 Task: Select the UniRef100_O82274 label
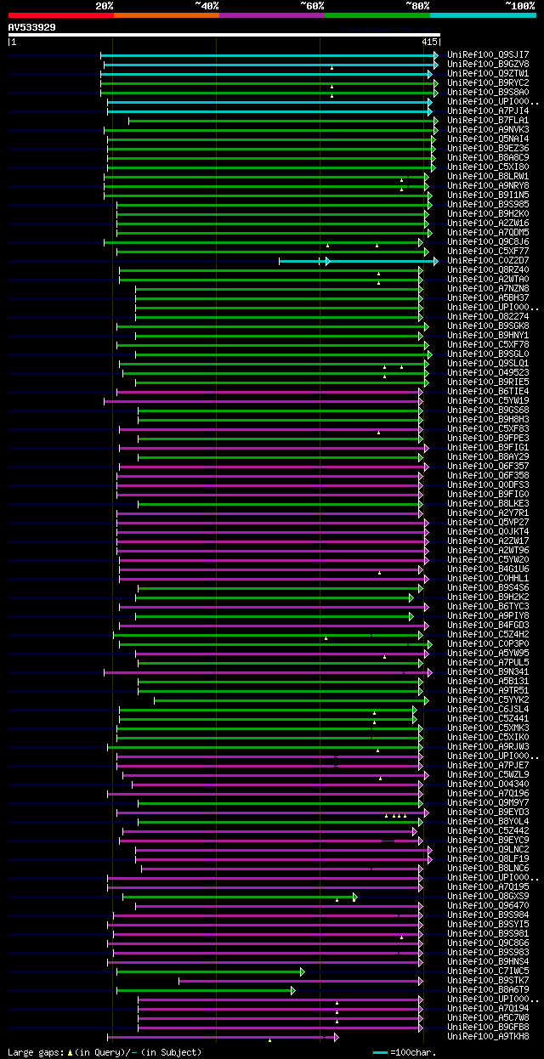[488, 316]
